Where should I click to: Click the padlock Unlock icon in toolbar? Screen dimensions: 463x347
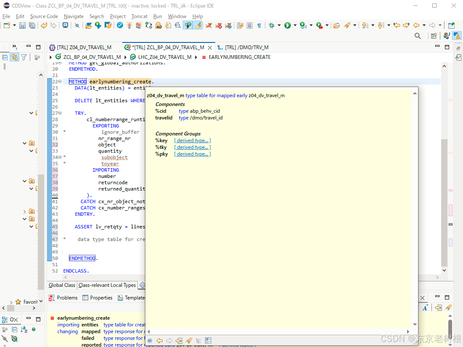coord(158,26)
